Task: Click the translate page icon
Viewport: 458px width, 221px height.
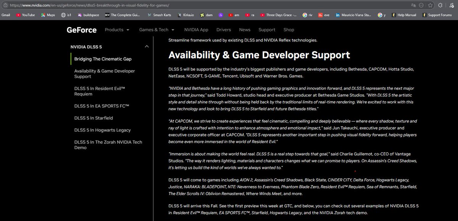Action: [x=413, y=6]
